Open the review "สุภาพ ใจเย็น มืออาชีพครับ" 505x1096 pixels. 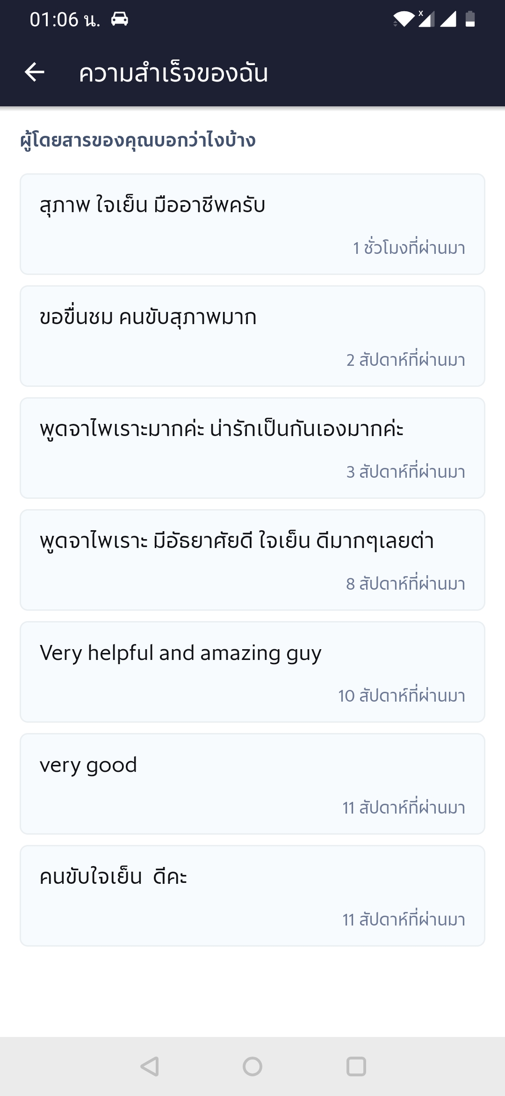coord(252,224)
